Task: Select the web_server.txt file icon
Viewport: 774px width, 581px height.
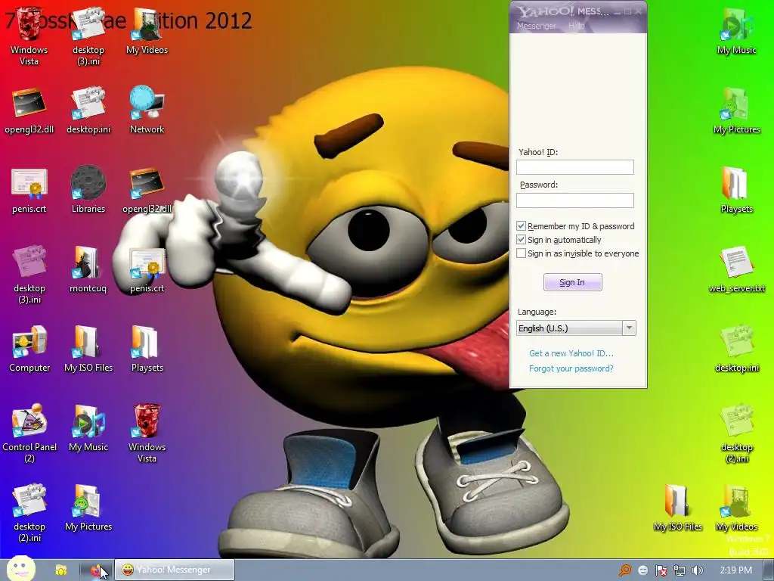Action: [x=736, y=269]
